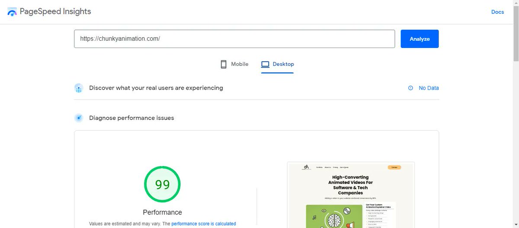Click the website screenshot thumbnail
The image size is (519, 228).
pos(351,195)
